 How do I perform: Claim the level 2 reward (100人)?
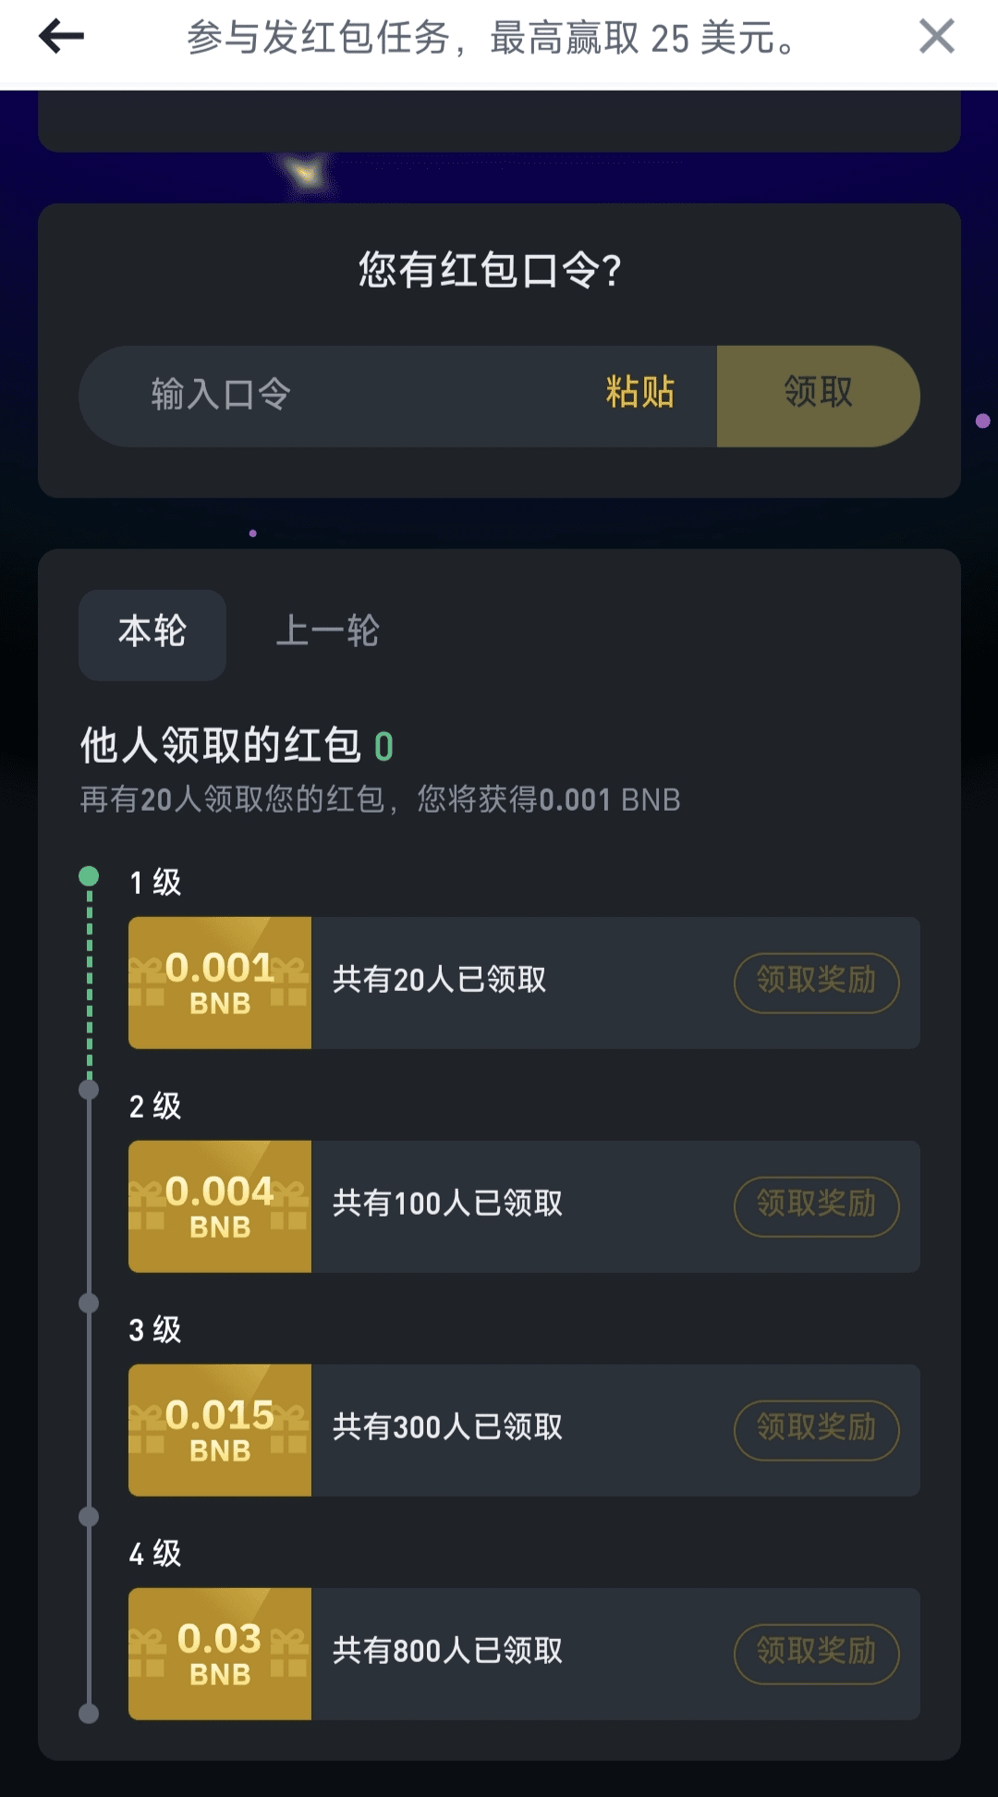(816, 1206)
